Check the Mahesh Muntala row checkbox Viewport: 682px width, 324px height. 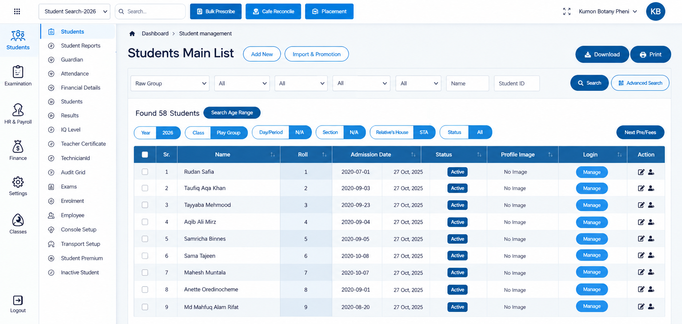[145, 273]
